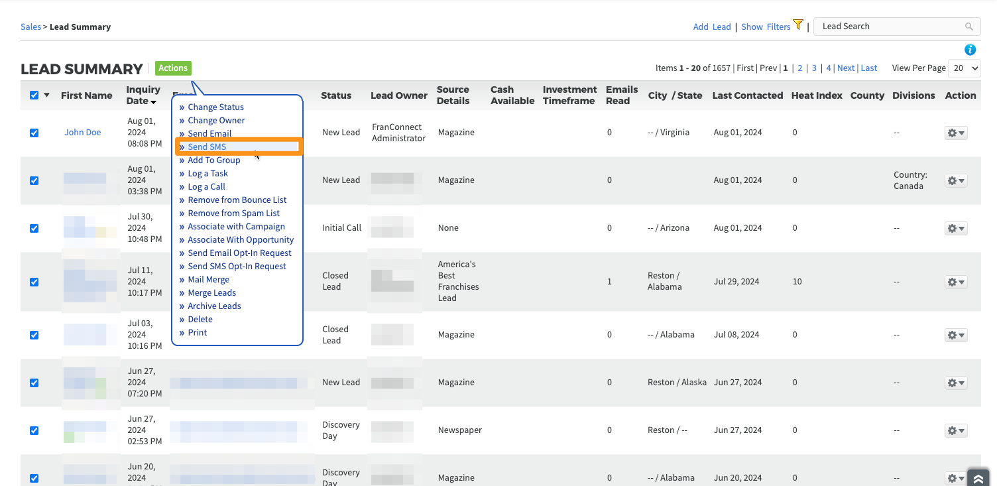Select Print in Actions menu

197,332
